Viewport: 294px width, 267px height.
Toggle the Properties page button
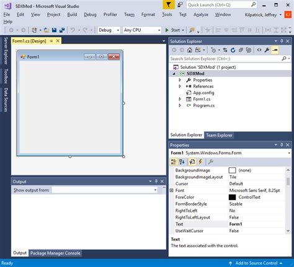192,162
